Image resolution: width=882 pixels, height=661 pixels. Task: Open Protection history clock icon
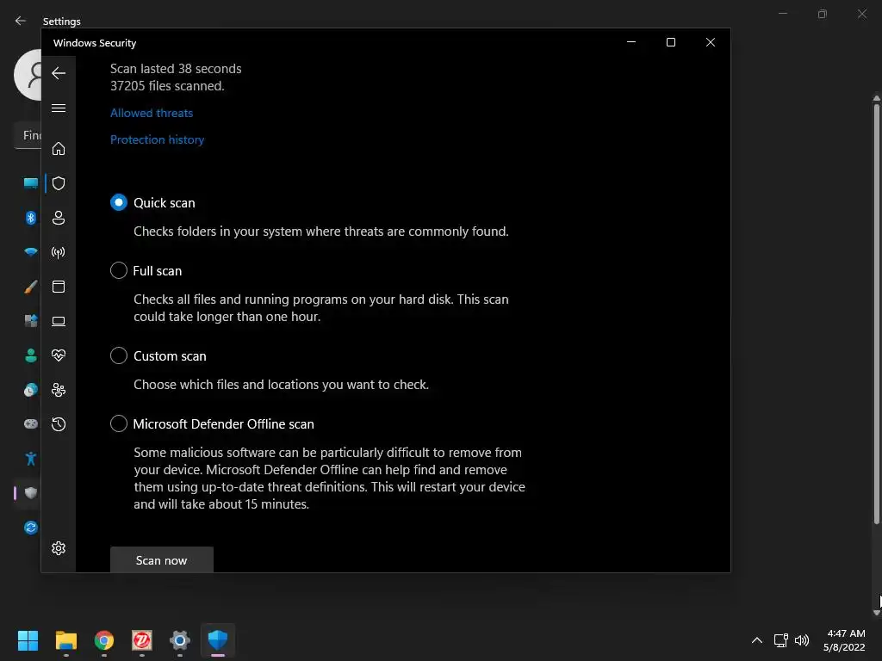[x=59, y=423]
